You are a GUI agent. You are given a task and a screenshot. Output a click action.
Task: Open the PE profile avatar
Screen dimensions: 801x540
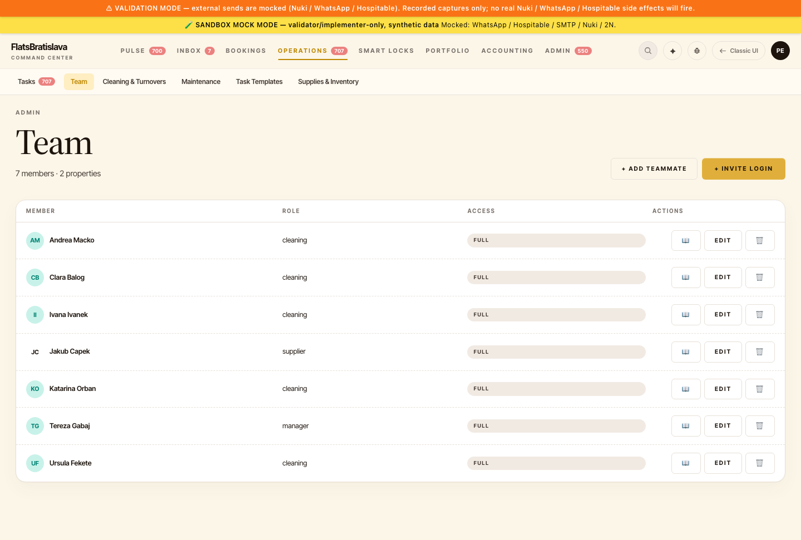coord(780,51)
